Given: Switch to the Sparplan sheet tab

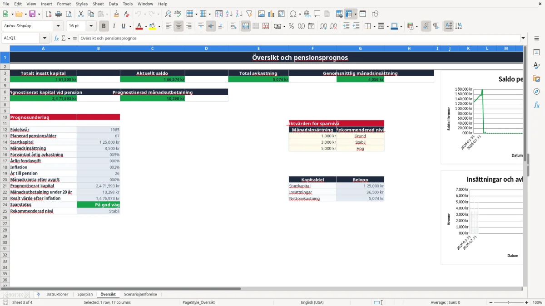Looking at the screenshot, I should click(85, 295).
